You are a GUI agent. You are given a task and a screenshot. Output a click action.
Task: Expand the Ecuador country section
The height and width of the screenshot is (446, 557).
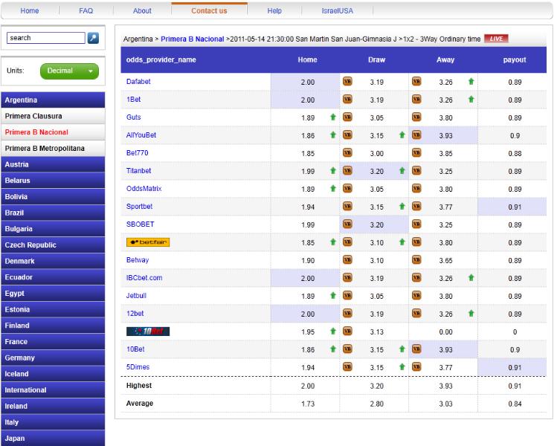click(53, 277)
